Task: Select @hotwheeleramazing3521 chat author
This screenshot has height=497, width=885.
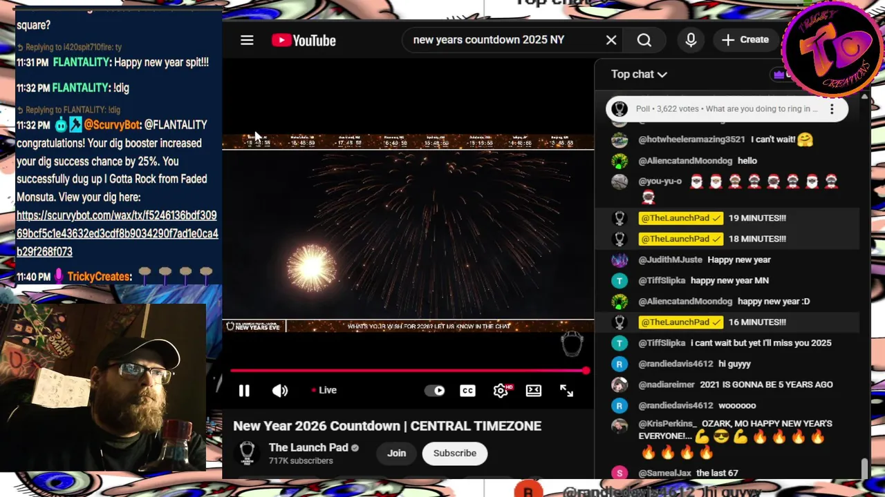Action: click(x=691, y=139)
